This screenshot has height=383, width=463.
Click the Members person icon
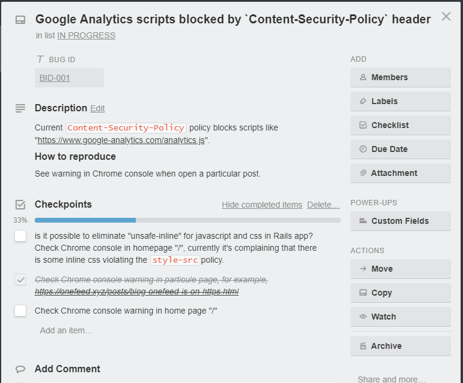pos(363,77)
